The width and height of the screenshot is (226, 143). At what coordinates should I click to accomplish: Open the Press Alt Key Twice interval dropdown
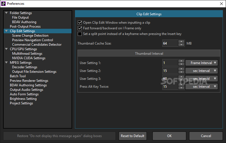point(201,87)
